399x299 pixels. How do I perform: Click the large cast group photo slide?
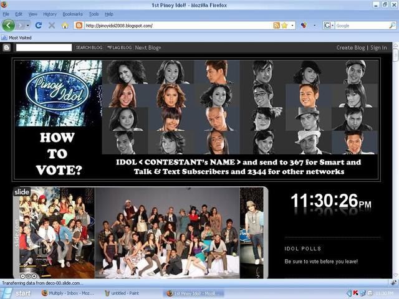coord(167,233)
